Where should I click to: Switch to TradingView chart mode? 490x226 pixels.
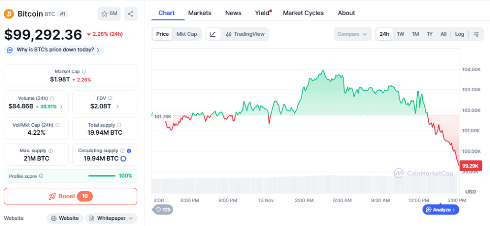tap(245, 34)
